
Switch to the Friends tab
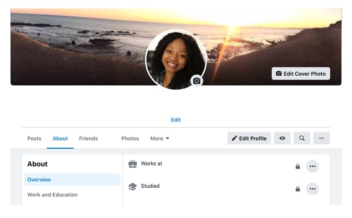tap(88, 138)
